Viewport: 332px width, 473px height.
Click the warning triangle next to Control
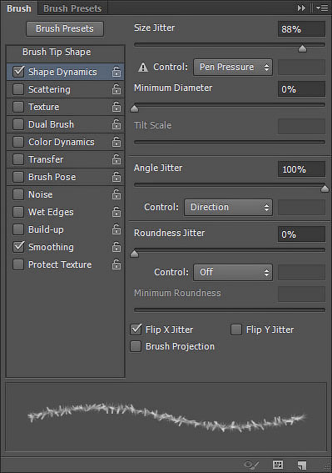[142, 67]
